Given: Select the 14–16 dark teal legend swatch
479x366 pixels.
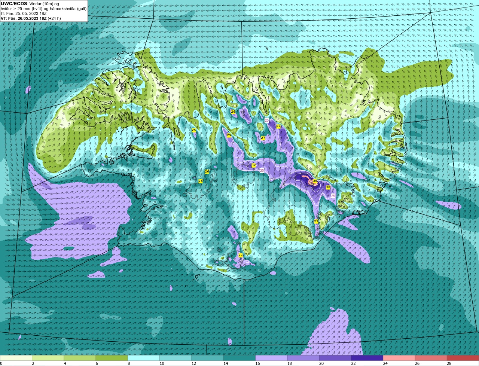Looking at the screenshot, I should [x=239, y=358].
